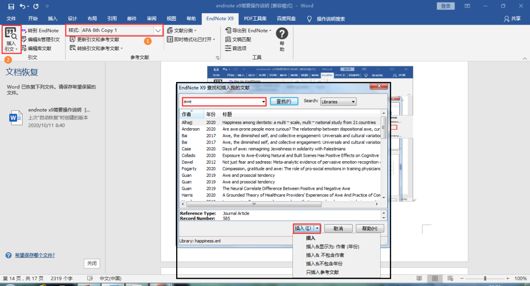The height and width of the screenshot is (286, 530).
Task: Choose 插入&不包含年份 menu item
Action: [324, 264]
